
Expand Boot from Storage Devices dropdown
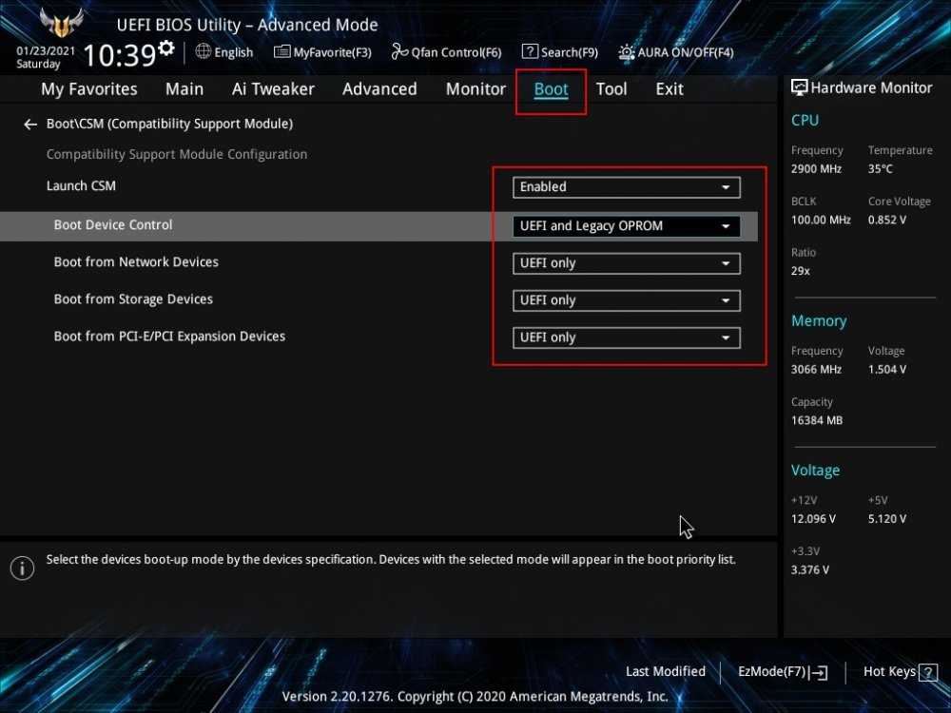pos(626,300)
